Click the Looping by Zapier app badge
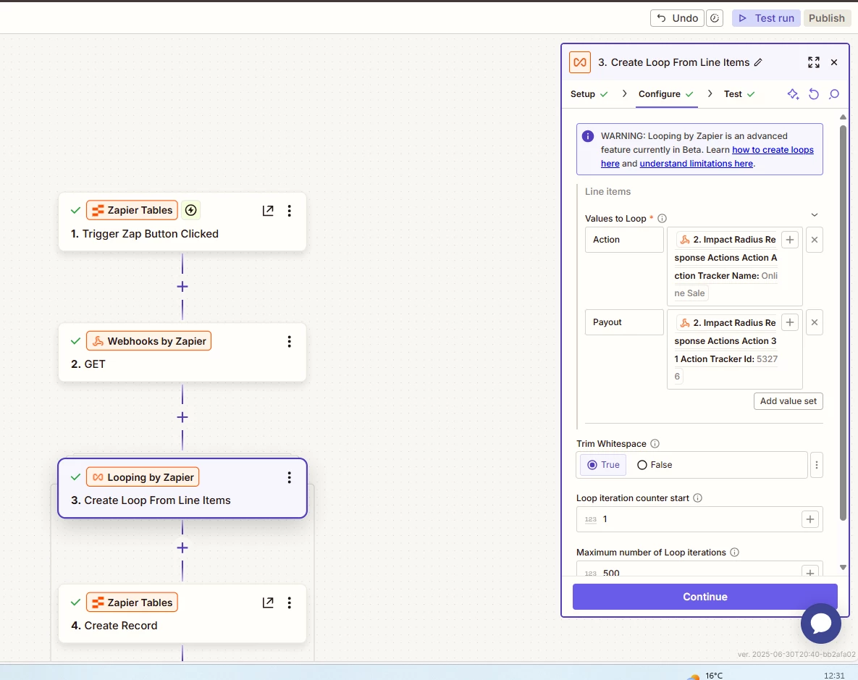858x680 pixels. tap(143, 477)
